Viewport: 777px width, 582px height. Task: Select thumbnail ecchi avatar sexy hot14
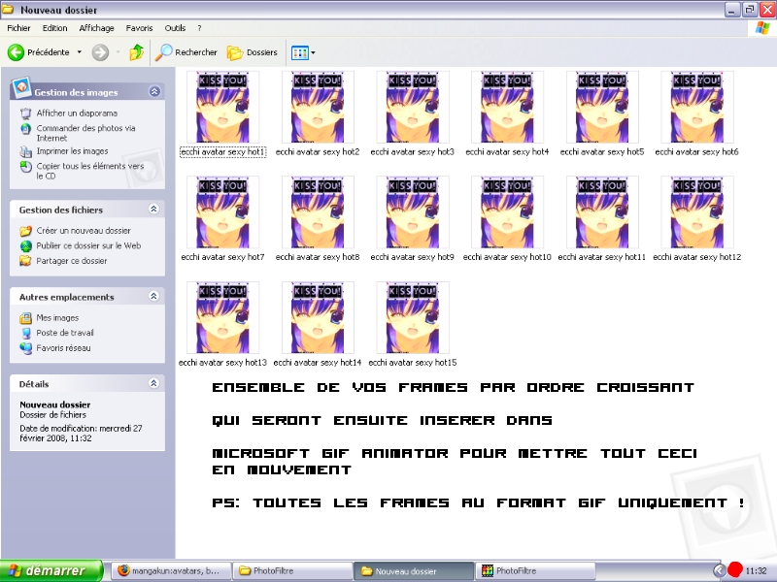(x=318, y=318)
